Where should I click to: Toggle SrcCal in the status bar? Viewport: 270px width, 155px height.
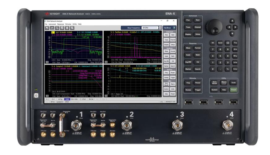pyautogui.click(x=91, y=99)
